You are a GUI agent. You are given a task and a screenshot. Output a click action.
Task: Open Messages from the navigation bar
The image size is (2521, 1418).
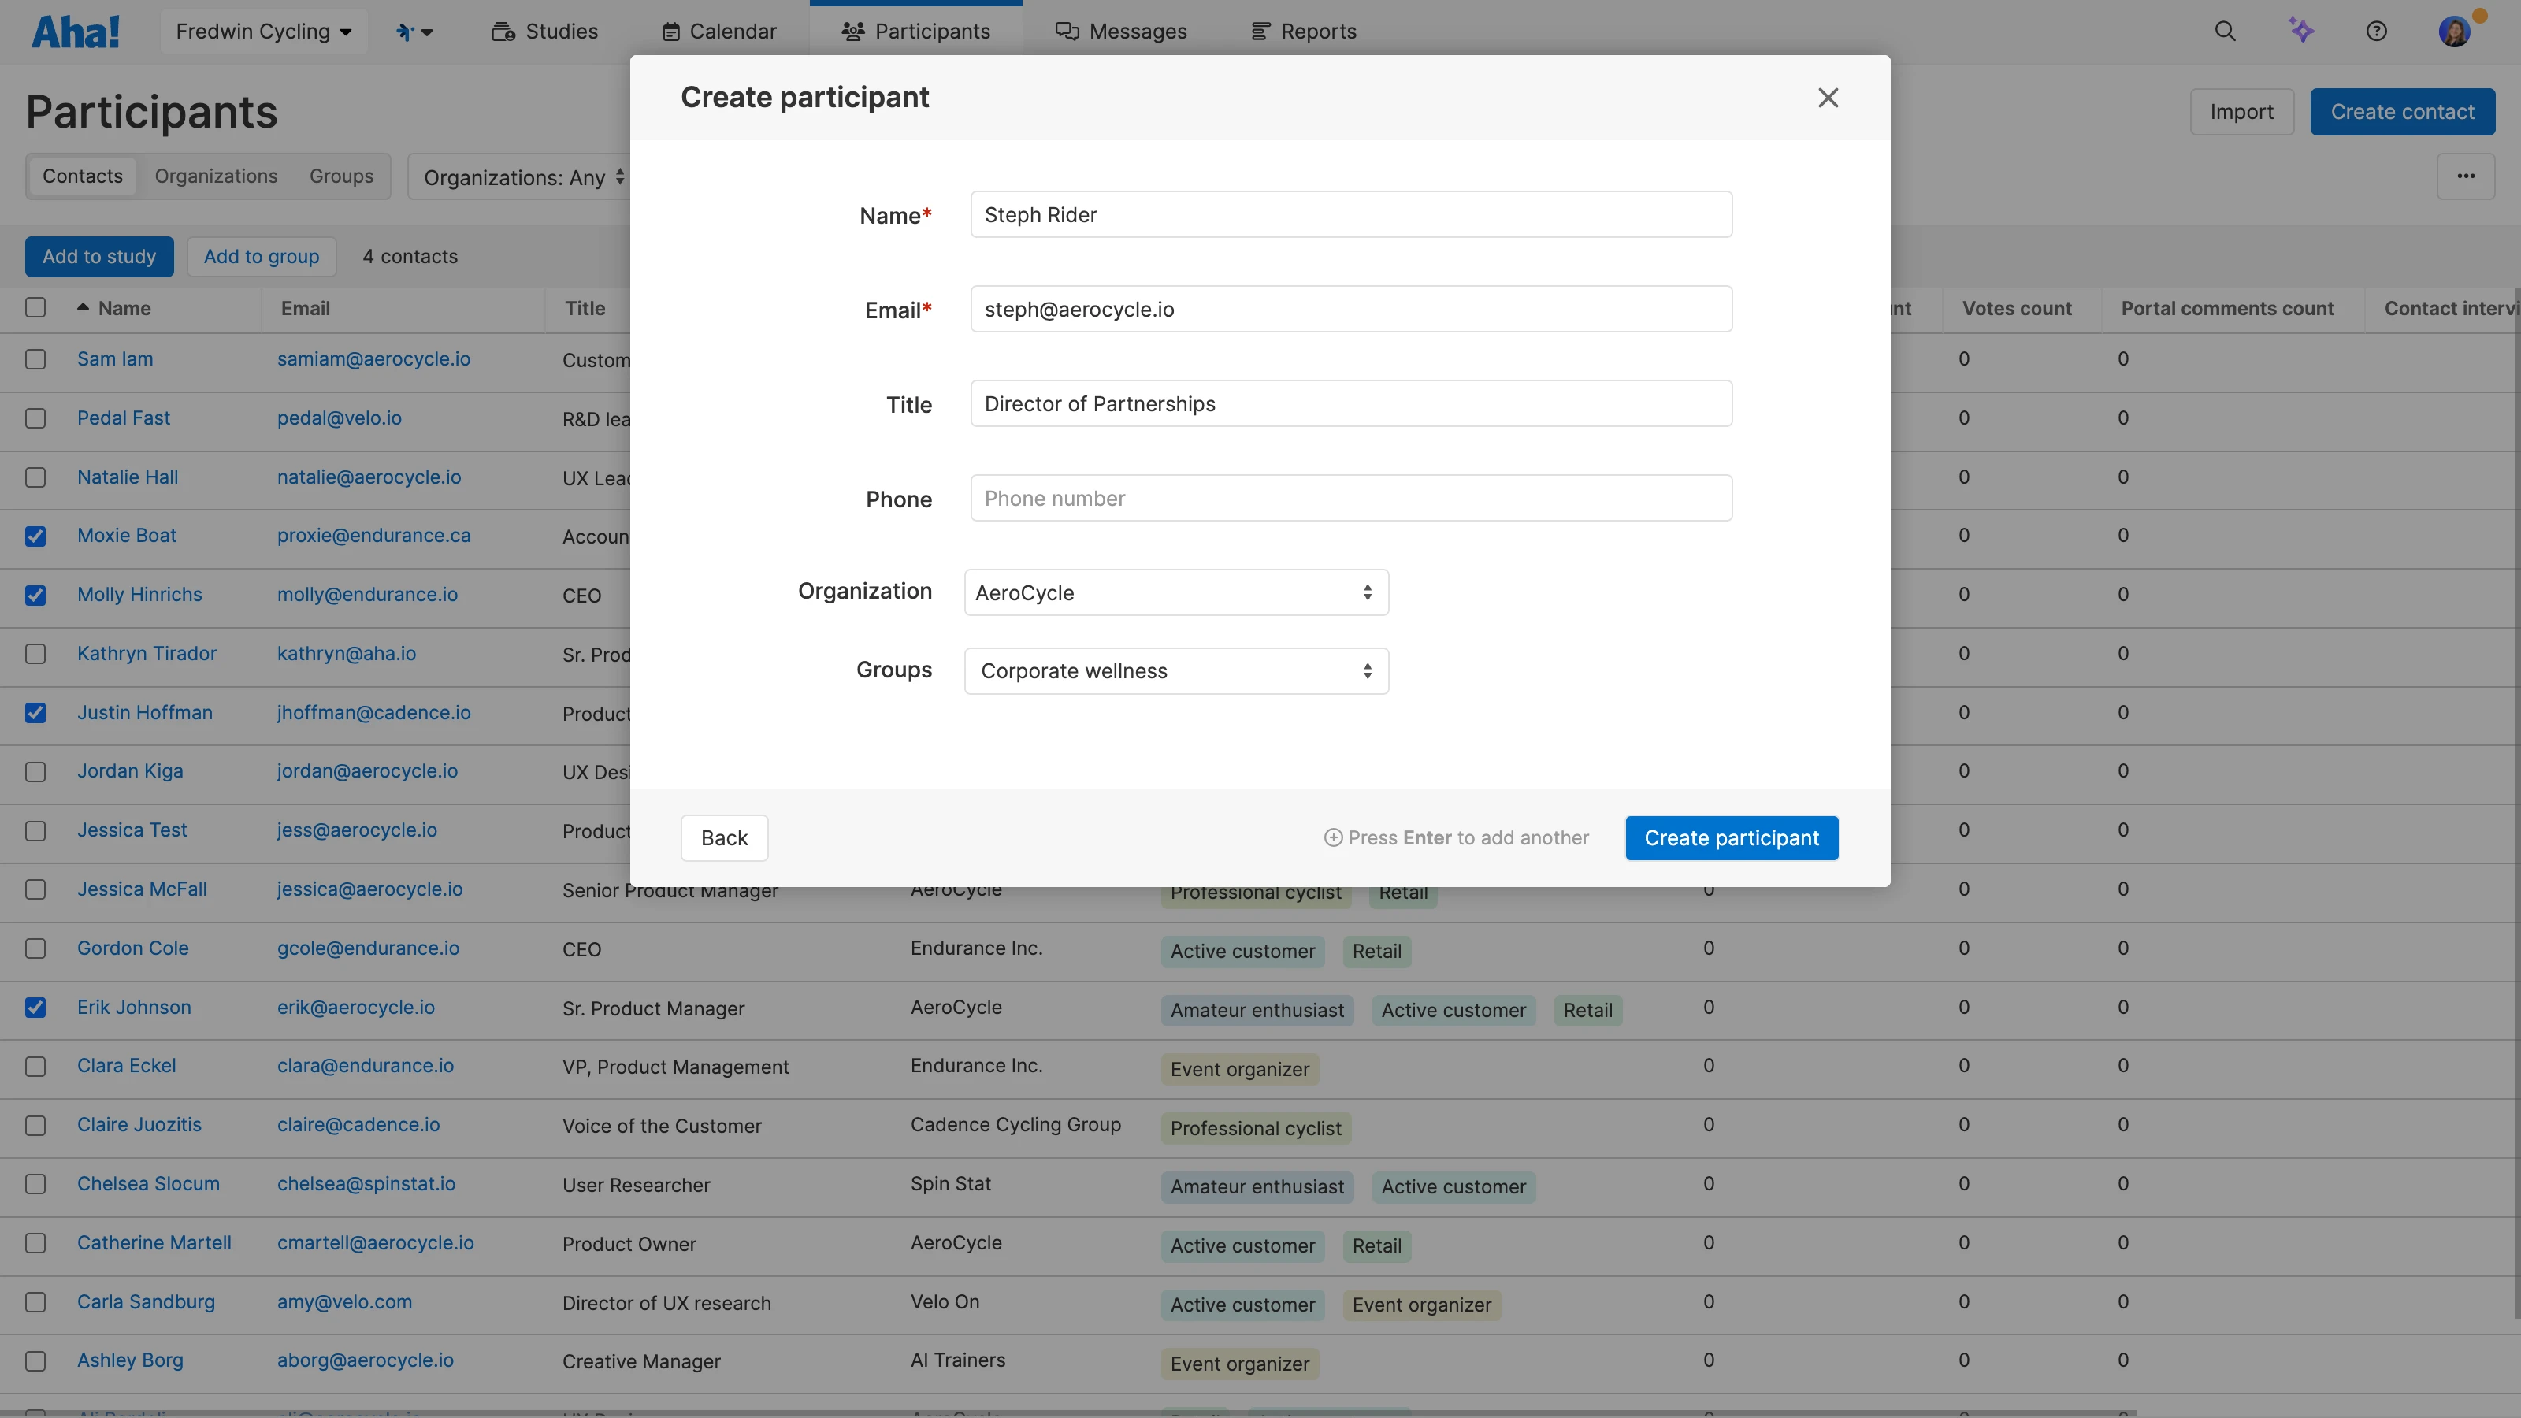(1122, 31)
